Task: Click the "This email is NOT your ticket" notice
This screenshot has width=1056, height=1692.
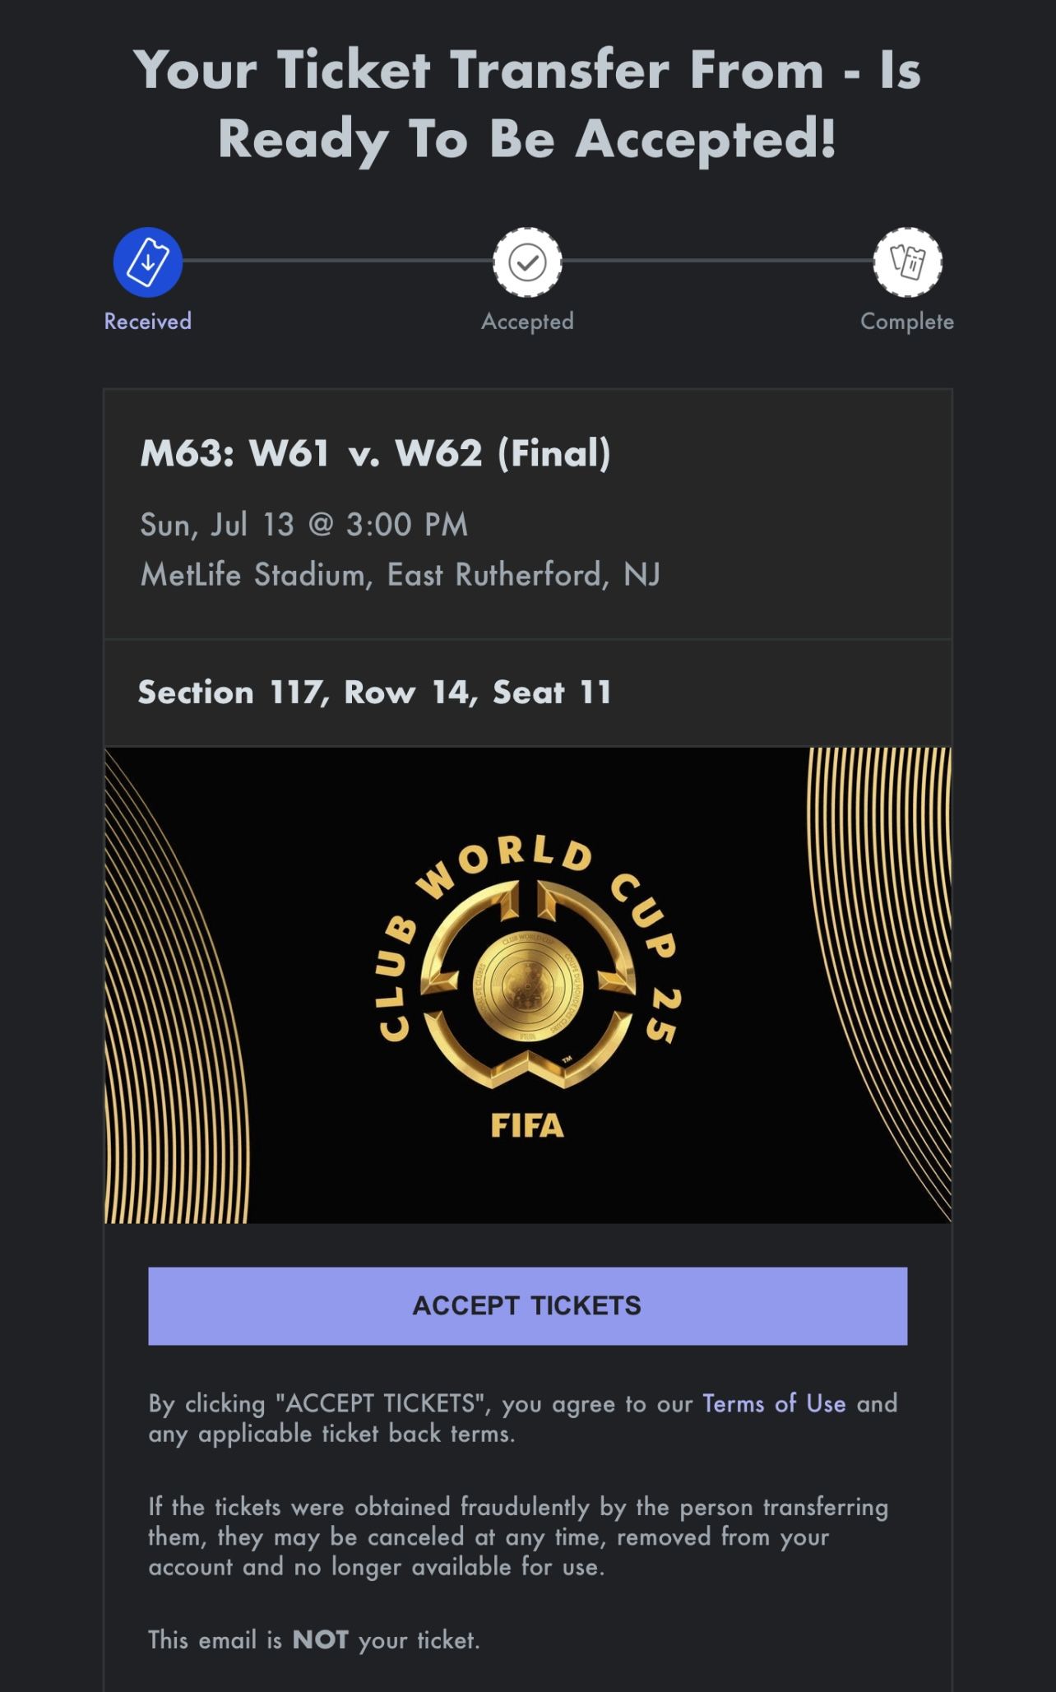Action: [x=313, y=1640]
